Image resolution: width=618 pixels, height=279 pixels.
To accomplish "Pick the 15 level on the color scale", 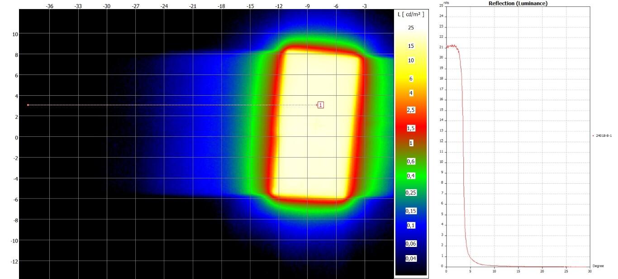I will [411, 46].
